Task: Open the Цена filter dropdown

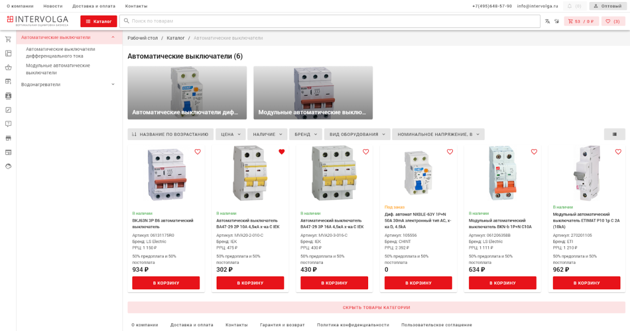Action: [x=230, y=134]
